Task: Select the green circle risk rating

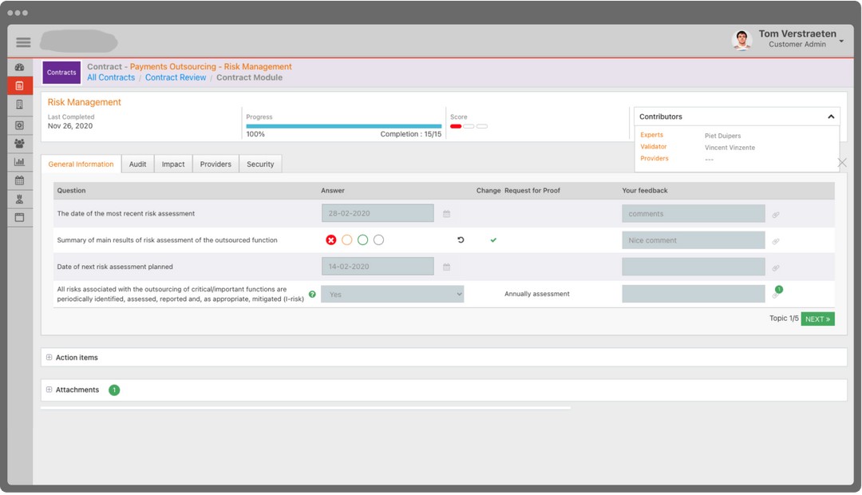Action: pos(362,240)
